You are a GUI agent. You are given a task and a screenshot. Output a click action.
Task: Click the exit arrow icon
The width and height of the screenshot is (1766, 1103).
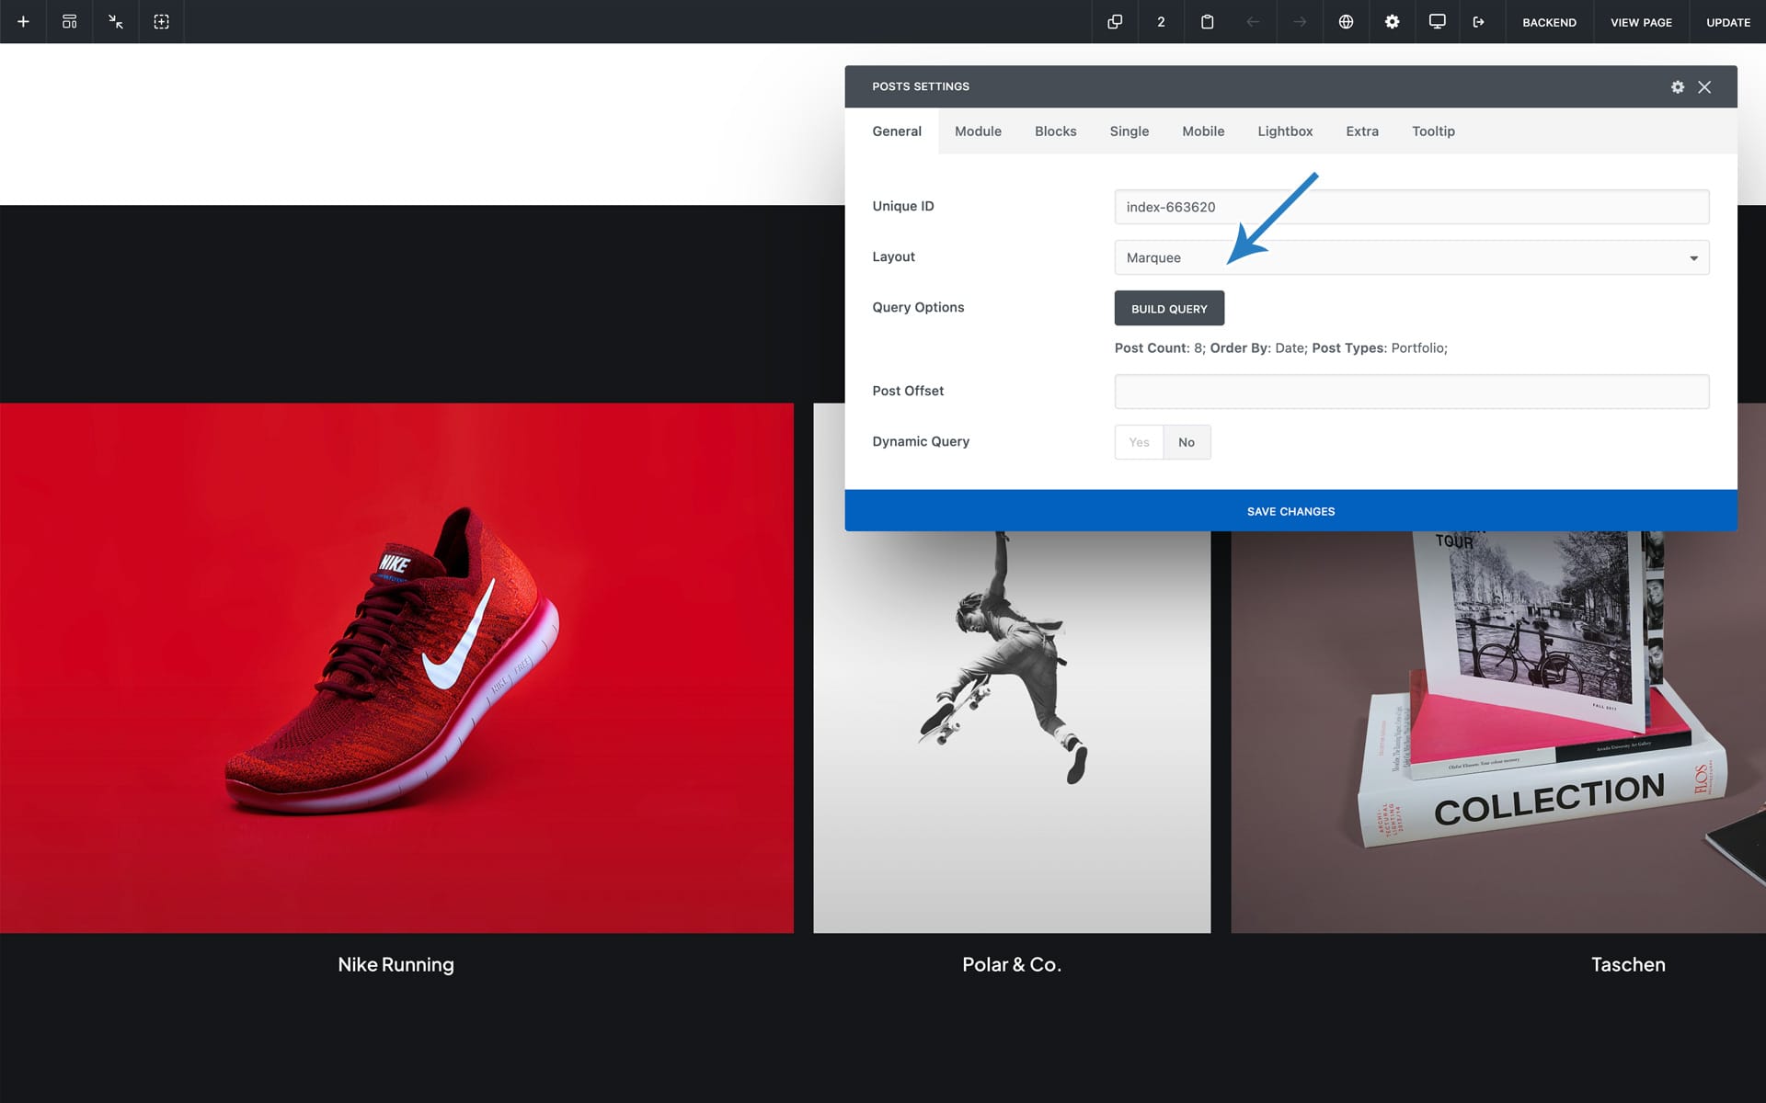click(1478, 21)
